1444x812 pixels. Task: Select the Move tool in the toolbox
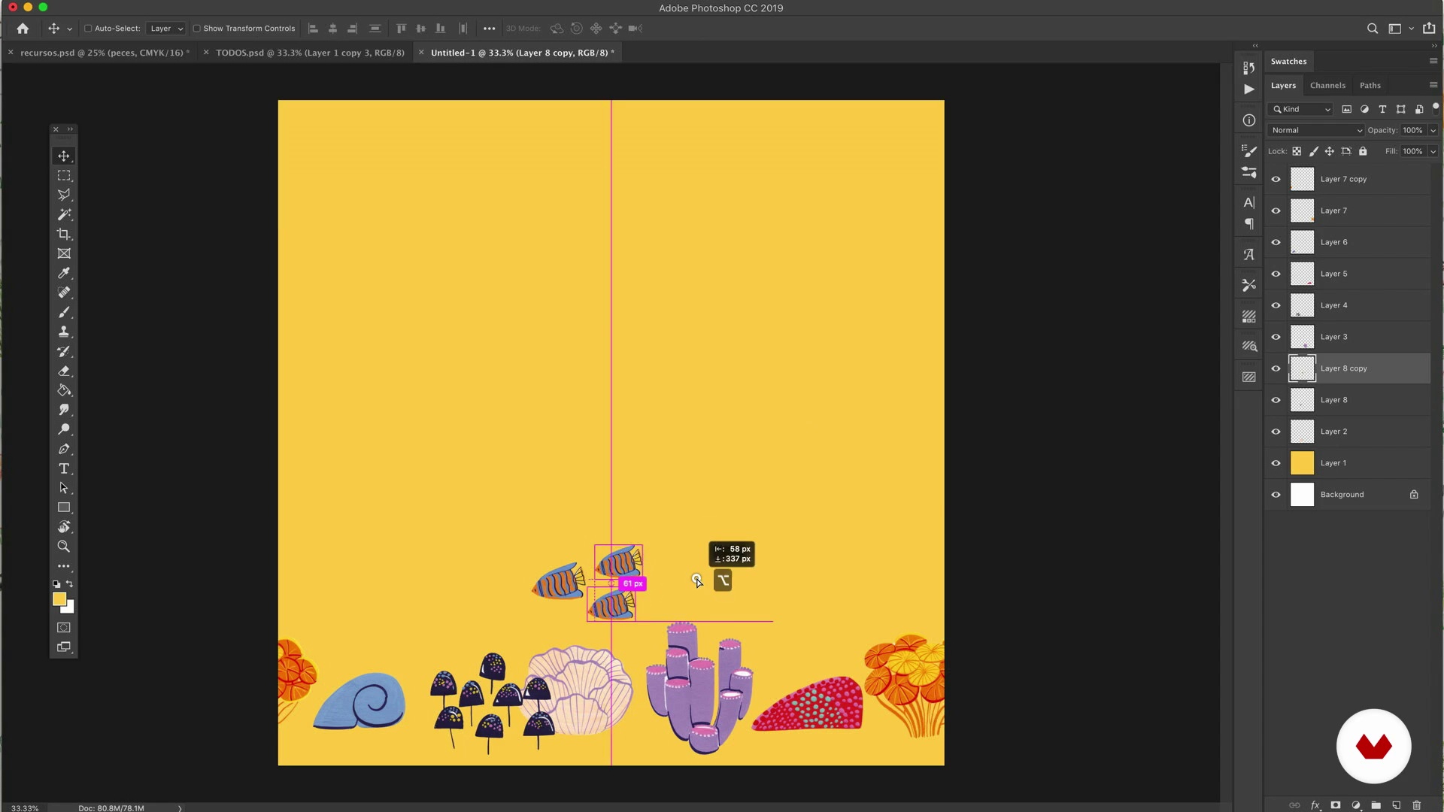[x=64, y=156]
